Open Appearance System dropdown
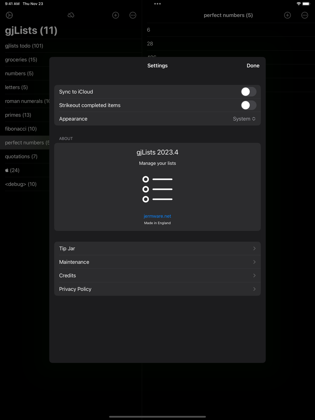 (244, 119)
